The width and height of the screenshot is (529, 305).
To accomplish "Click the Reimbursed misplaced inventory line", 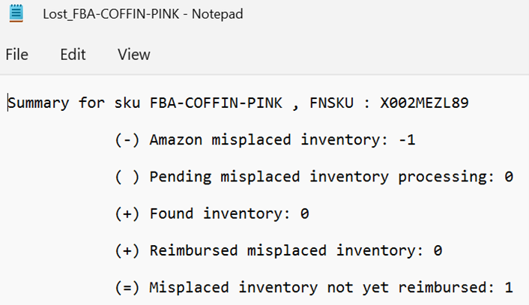I will [x=278, y=251].
